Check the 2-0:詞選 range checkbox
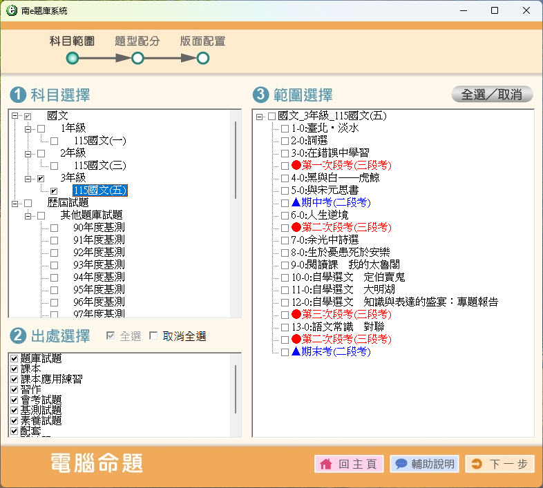543x488 pixels. [285, 141]
